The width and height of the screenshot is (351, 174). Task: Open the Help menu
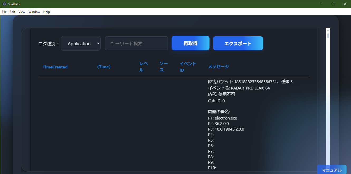(46, 12)
